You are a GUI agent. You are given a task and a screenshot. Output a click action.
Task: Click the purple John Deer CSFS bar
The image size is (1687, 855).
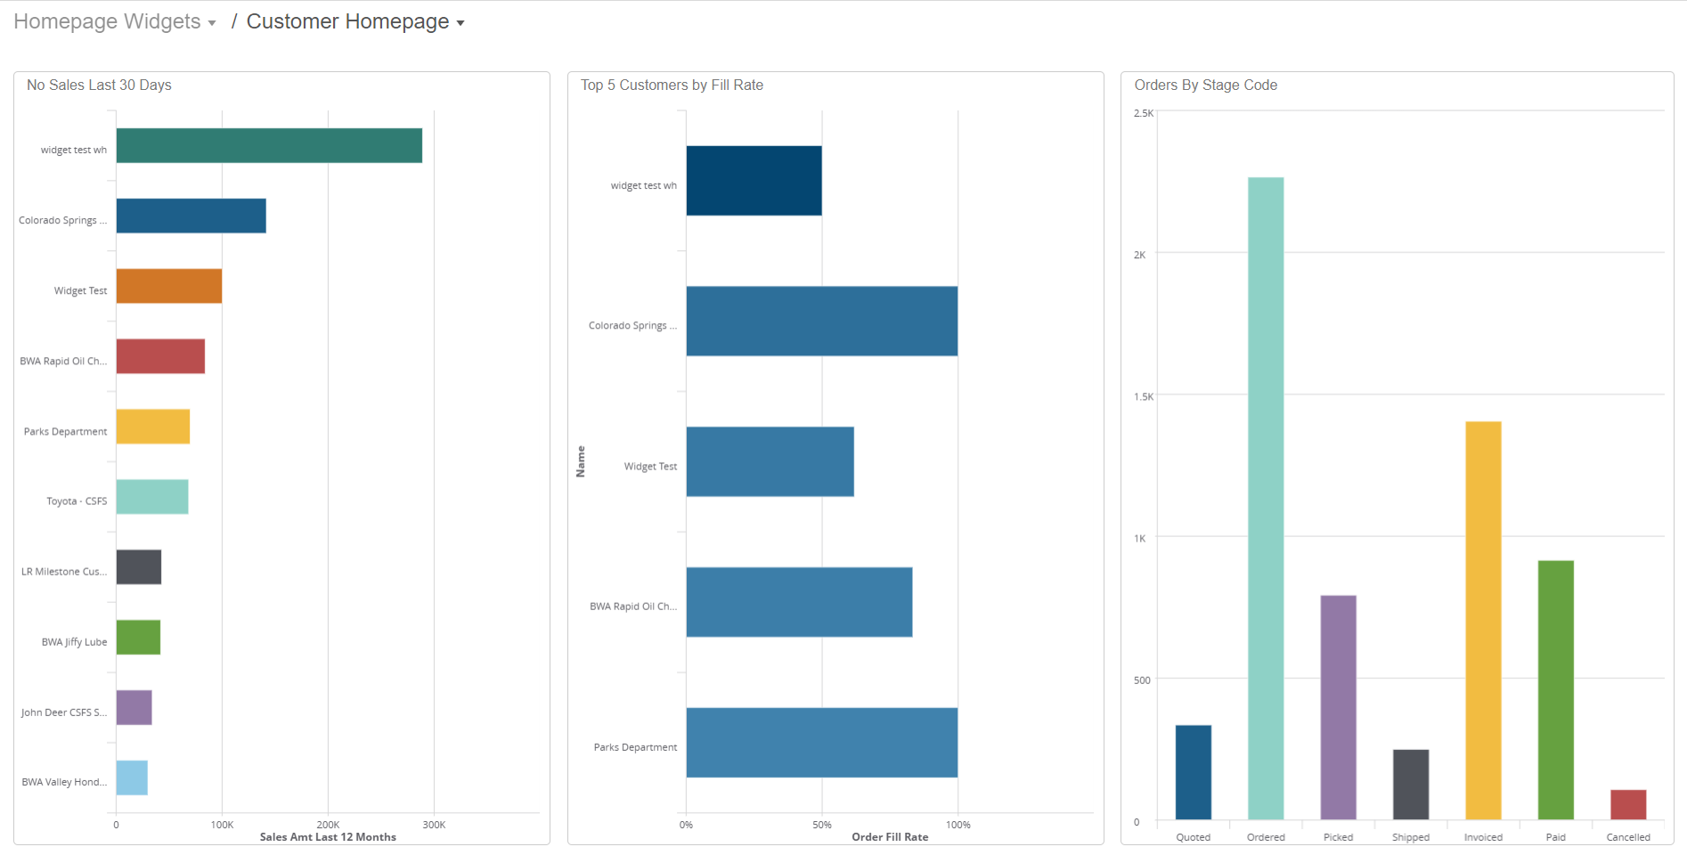134,707
